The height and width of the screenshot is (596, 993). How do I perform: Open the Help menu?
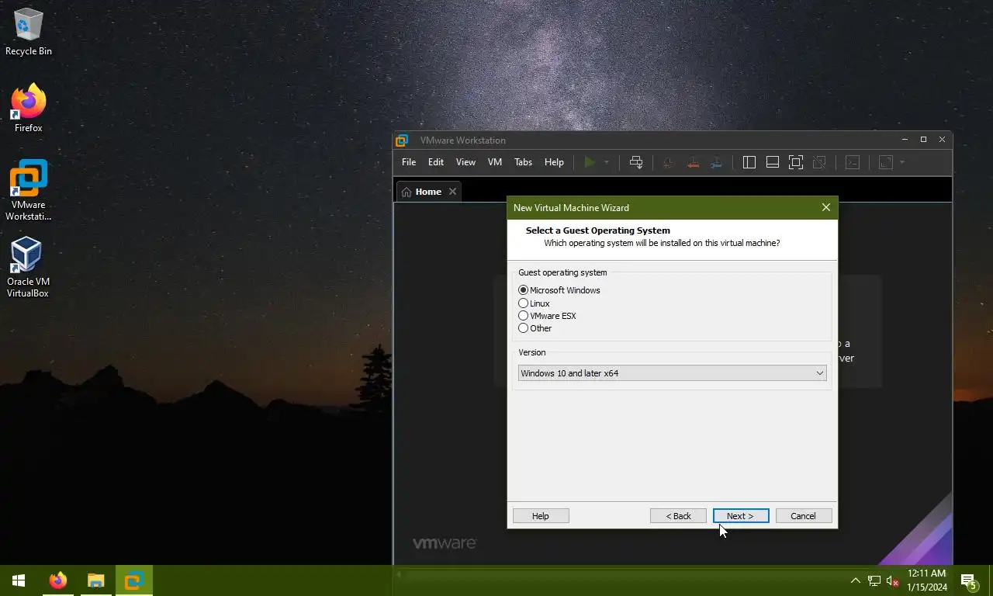click(x=554, y=162)
